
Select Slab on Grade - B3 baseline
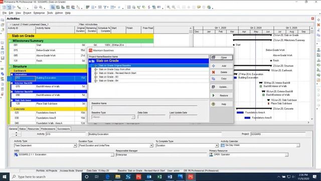[148, 77]
